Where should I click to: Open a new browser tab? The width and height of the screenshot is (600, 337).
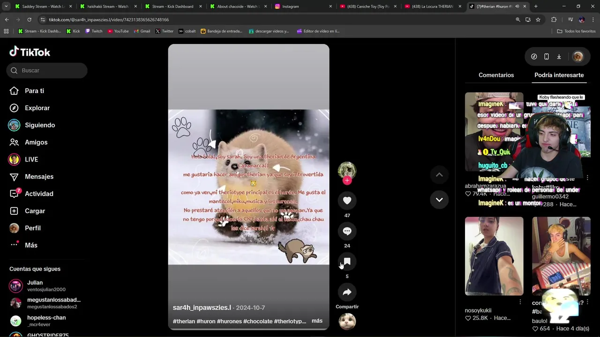tap(536, 7)
